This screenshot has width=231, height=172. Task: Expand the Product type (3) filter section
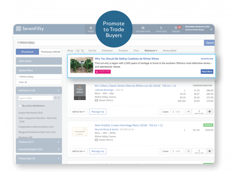click(x=39, y=158)
